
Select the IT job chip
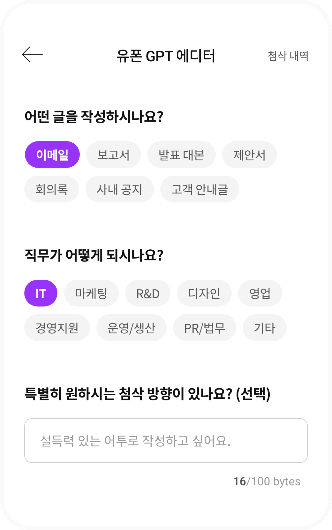pos(41,293)
